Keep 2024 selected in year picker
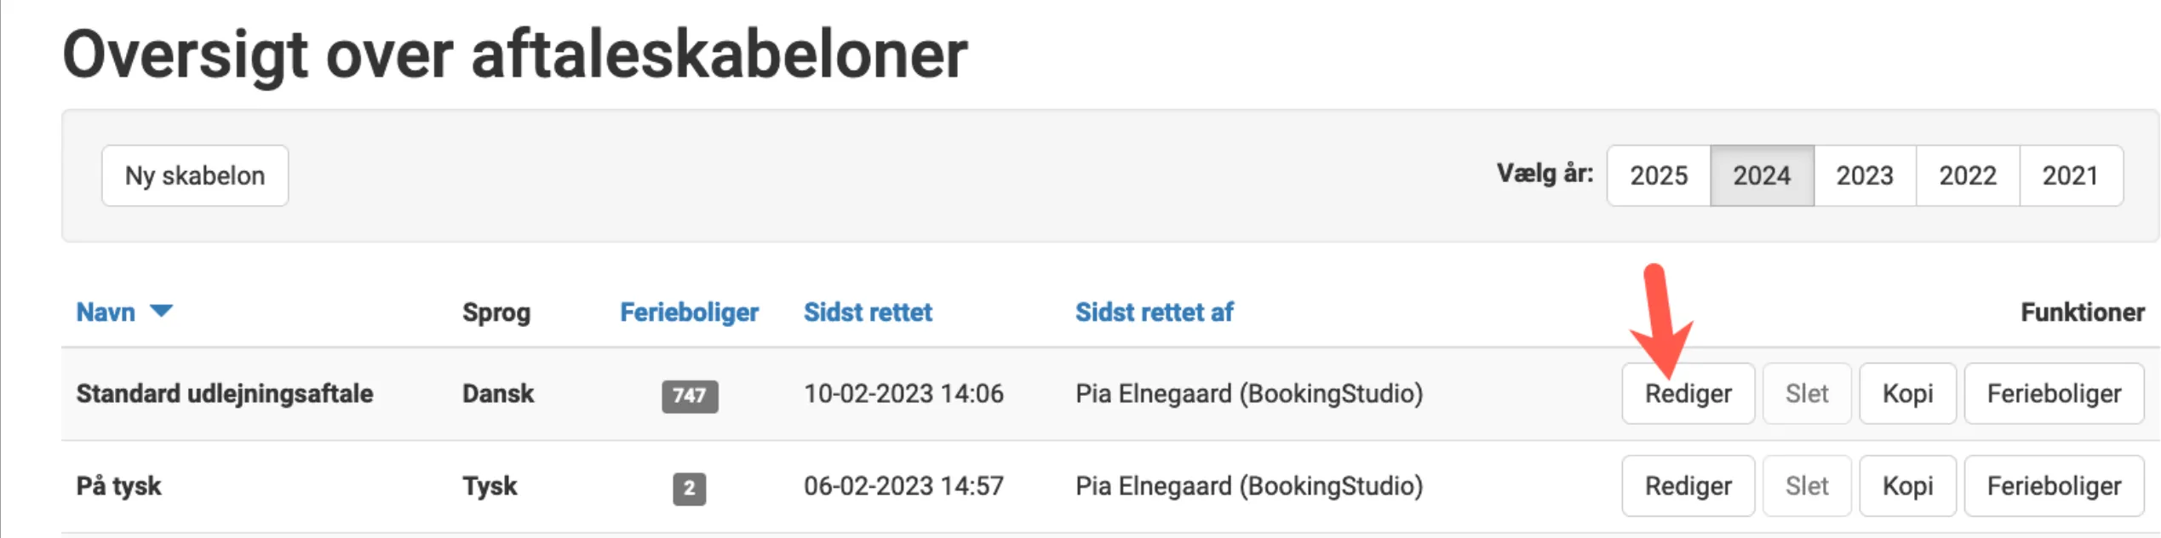The width and height of the screenshot is (2161, 538). [x=1762, y=175]
